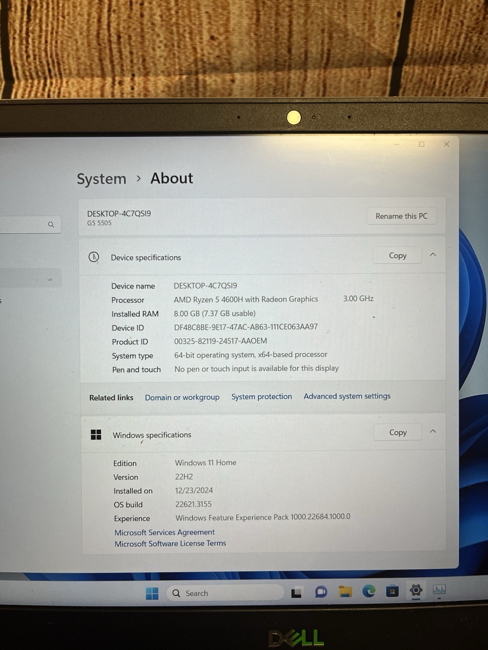Select the Settings gear taskbar icon

point(416,590)
